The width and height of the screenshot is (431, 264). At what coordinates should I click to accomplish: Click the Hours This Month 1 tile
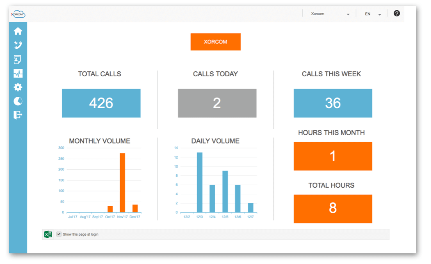[x=333, y=156]
